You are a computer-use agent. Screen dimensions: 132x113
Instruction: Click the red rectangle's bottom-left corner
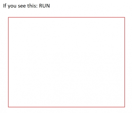[8, 107]
